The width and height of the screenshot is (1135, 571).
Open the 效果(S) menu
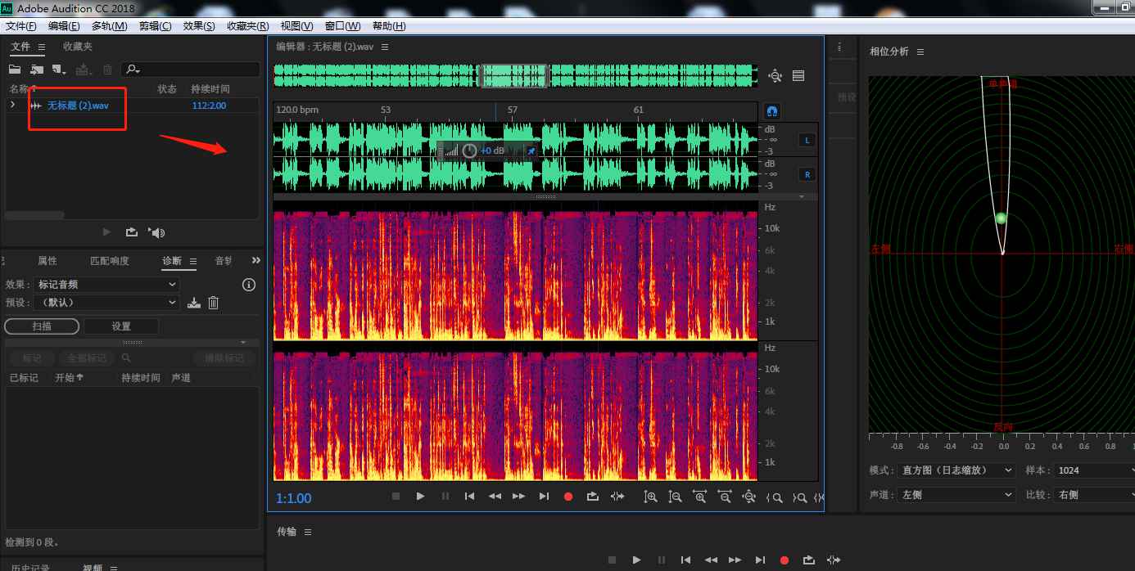coord(199,26)
